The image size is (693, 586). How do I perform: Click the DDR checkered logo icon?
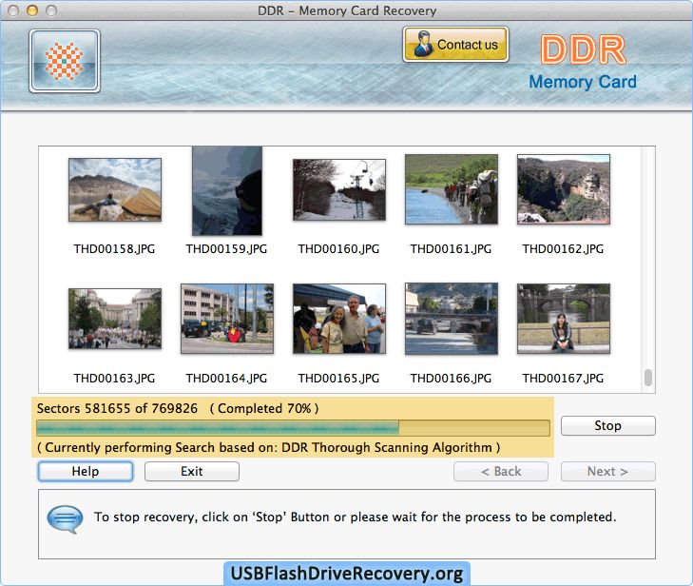pos(65,61)
